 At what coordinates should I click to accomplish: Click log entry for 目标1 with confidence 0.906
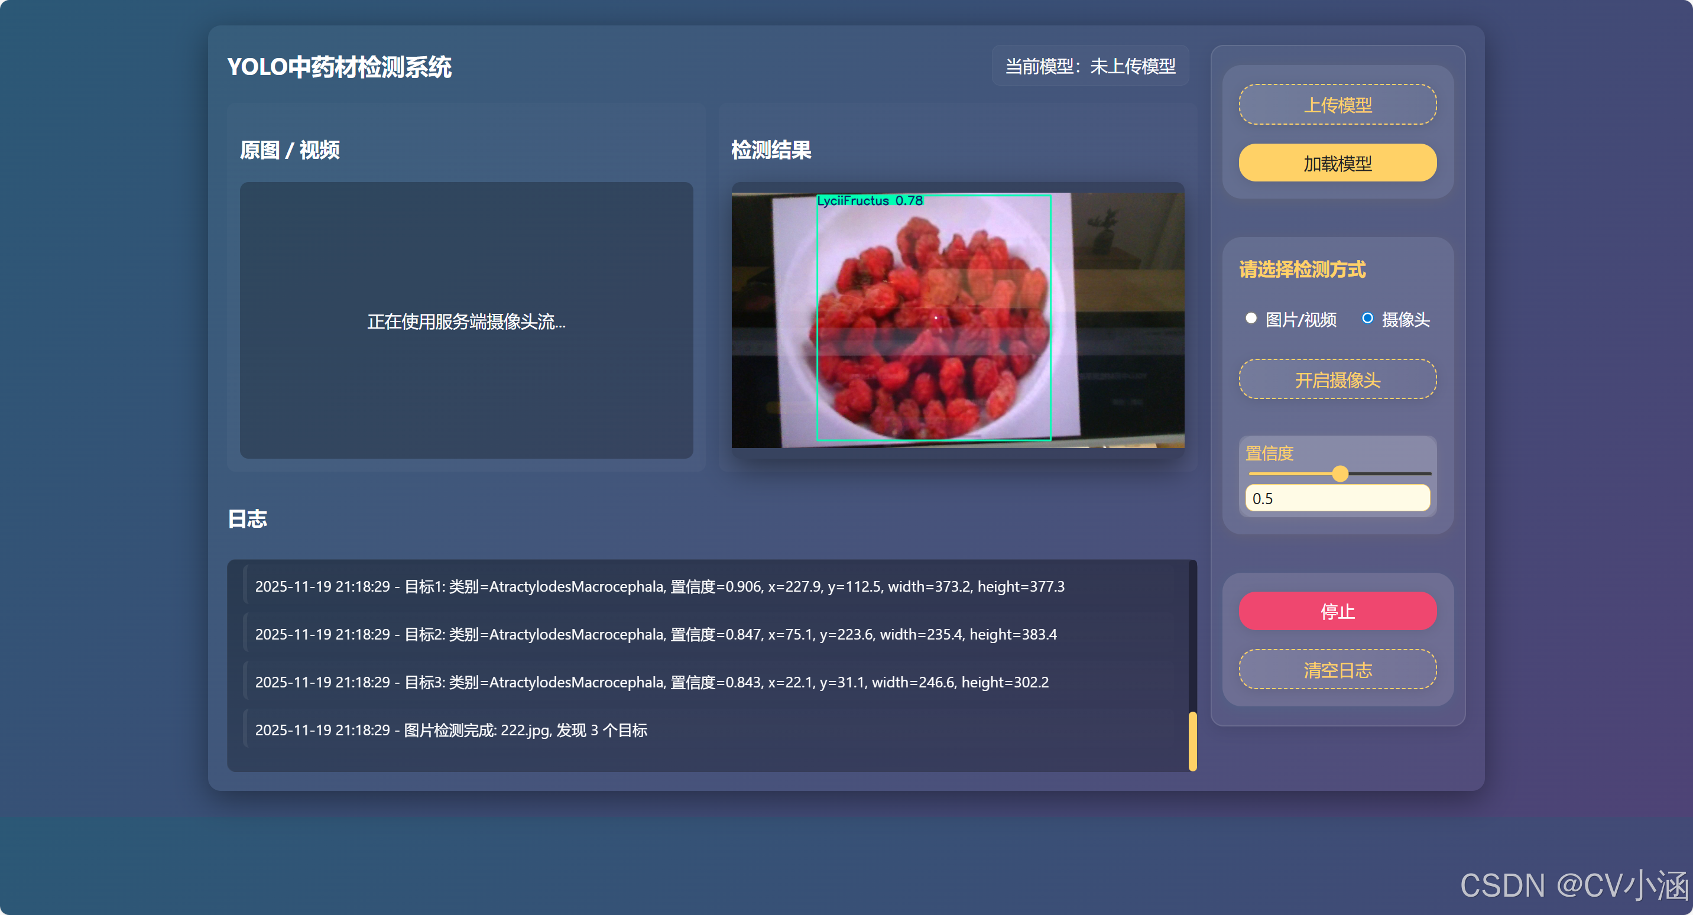(659, 586)
